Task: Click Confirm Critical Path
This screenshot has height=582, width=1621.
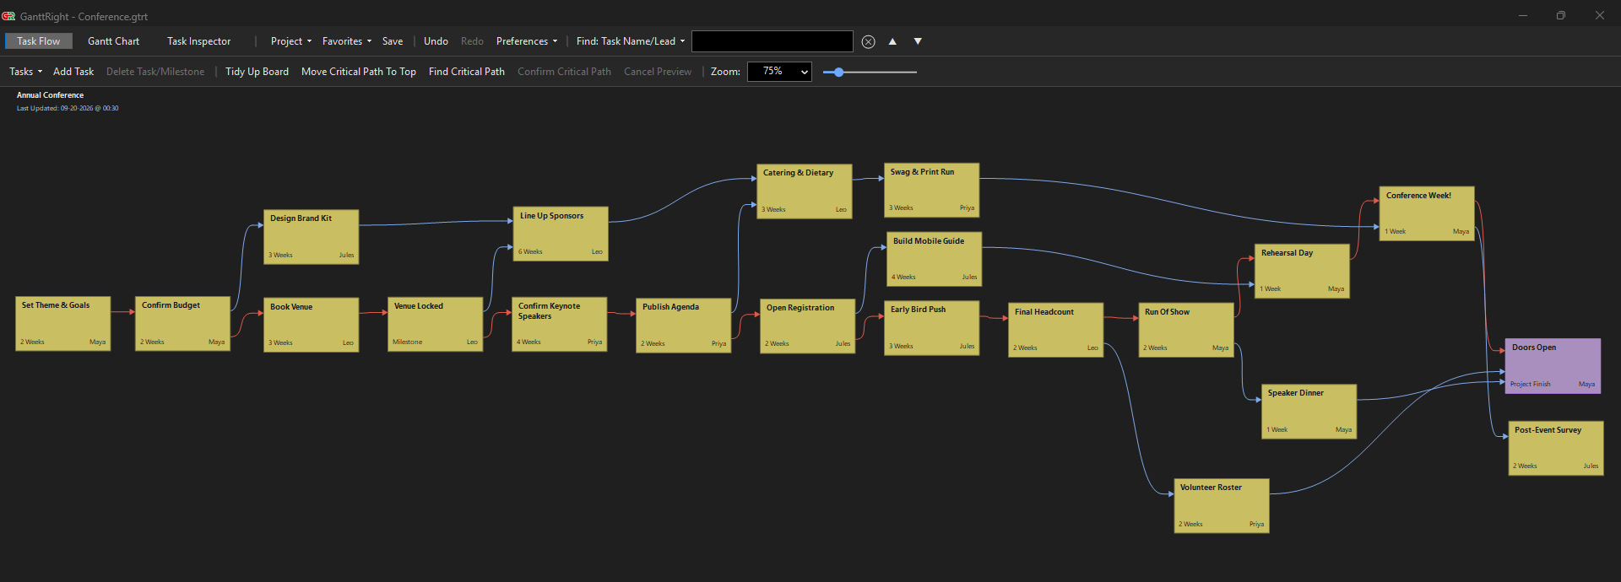Action: (564, 72)
